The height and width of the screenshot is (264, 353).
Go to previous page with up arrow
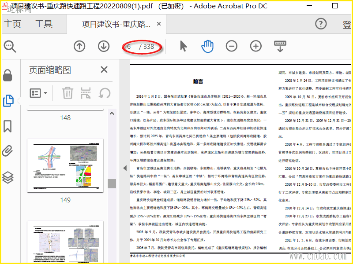click(79, 46)
